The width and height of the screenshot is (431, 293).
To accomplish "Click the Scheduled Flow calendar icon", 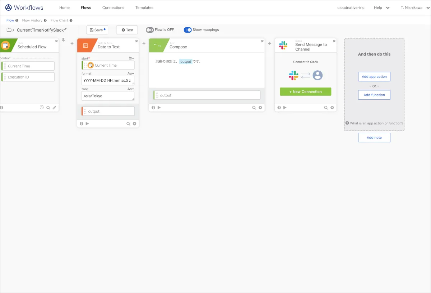I will (5, 45).
